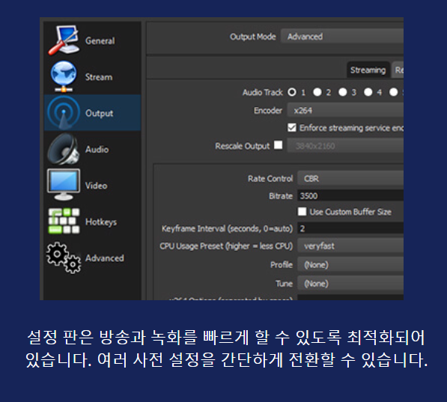Select Audio Track 1 radio button
This screenshot has width=447, height=402.
pyautogui.click(x=292, y=92)
